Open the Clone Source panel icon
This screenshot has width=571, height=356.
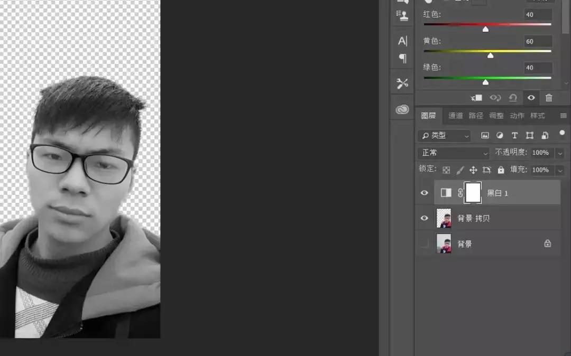pos(402,15)
